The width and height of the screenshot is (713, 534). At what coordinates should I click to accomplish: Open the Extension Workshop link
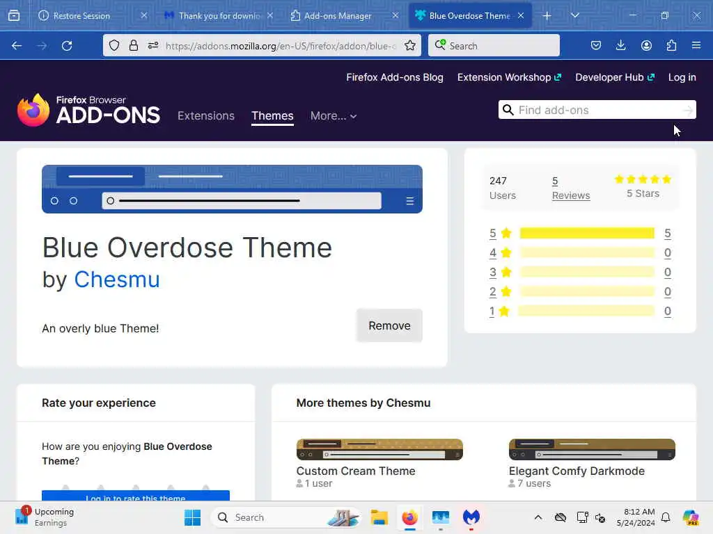point(509,78)
